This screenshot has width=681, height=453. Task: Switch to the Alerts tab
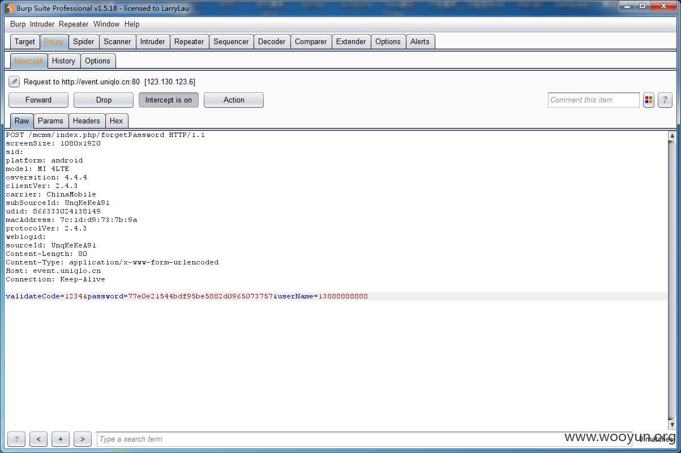[x=420, y=42]
